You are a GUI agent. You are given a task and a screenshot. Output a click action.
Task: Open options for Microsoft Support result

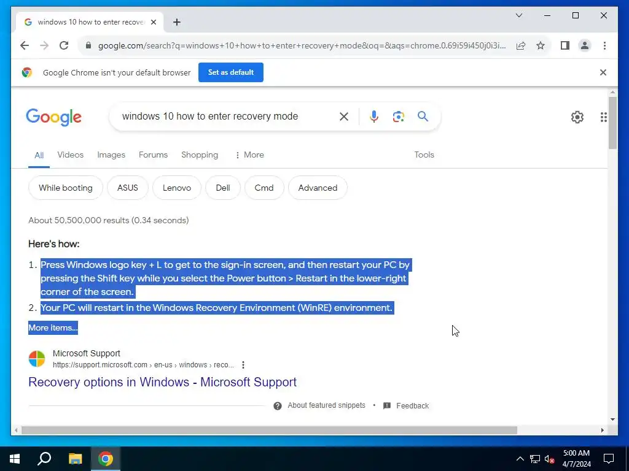(243, 365)
